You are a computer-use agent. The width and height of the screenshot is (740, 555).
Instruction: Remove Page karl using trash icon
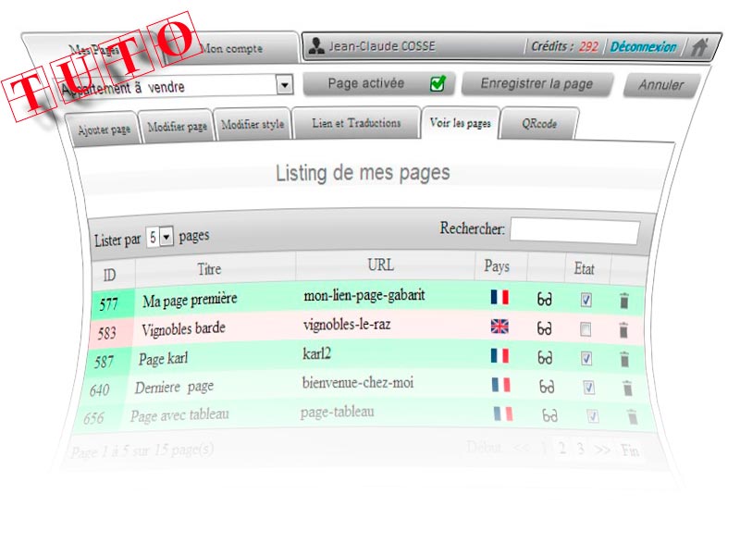pyautogui.click(x=625, y=358)
